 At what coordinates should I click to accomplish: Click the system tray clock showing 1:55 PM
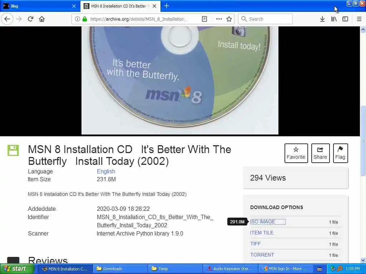click(353, 269)
